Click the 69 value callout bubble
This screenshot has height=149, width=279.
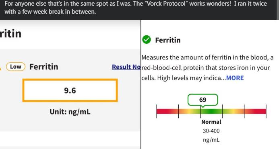[x=203, y=100]
